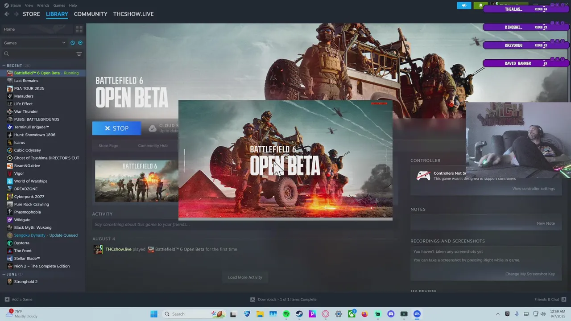The width and height of the screenshot is (571, 321).
Task: Open the View menu
Action: 29,5
